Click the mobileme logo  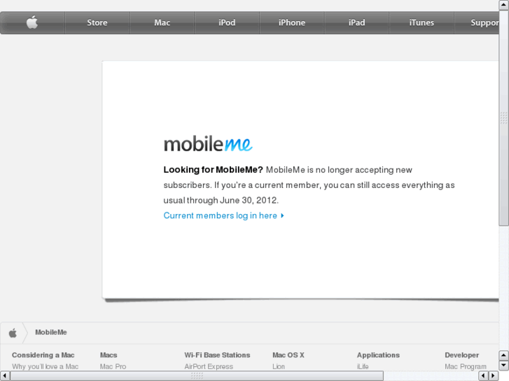click(208, 143)
